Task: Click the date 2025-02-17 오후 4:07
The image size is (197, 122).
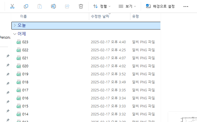Action: tap(108, 58)
